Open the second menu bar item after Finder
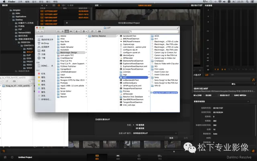 [27, 2]
